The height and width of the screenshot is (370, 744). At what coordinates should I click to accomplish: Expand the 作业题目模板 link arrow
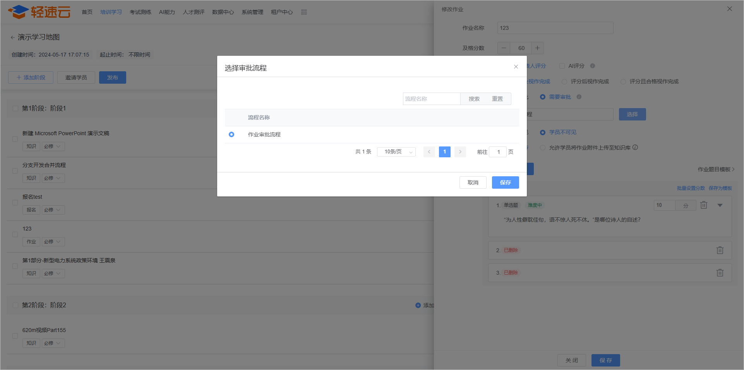tap(733, 169)
